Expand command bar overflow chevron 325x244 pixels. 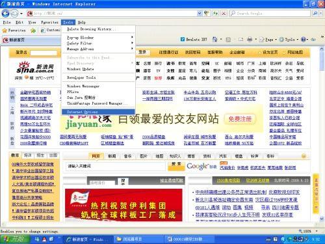(x=322, y=36)
